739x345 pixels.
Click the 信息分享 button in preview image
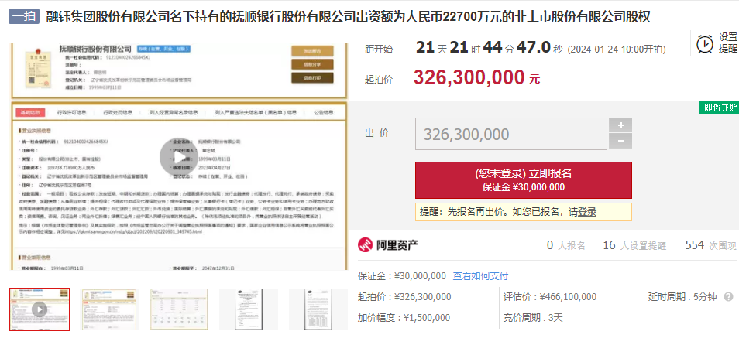tap(312, 64)
